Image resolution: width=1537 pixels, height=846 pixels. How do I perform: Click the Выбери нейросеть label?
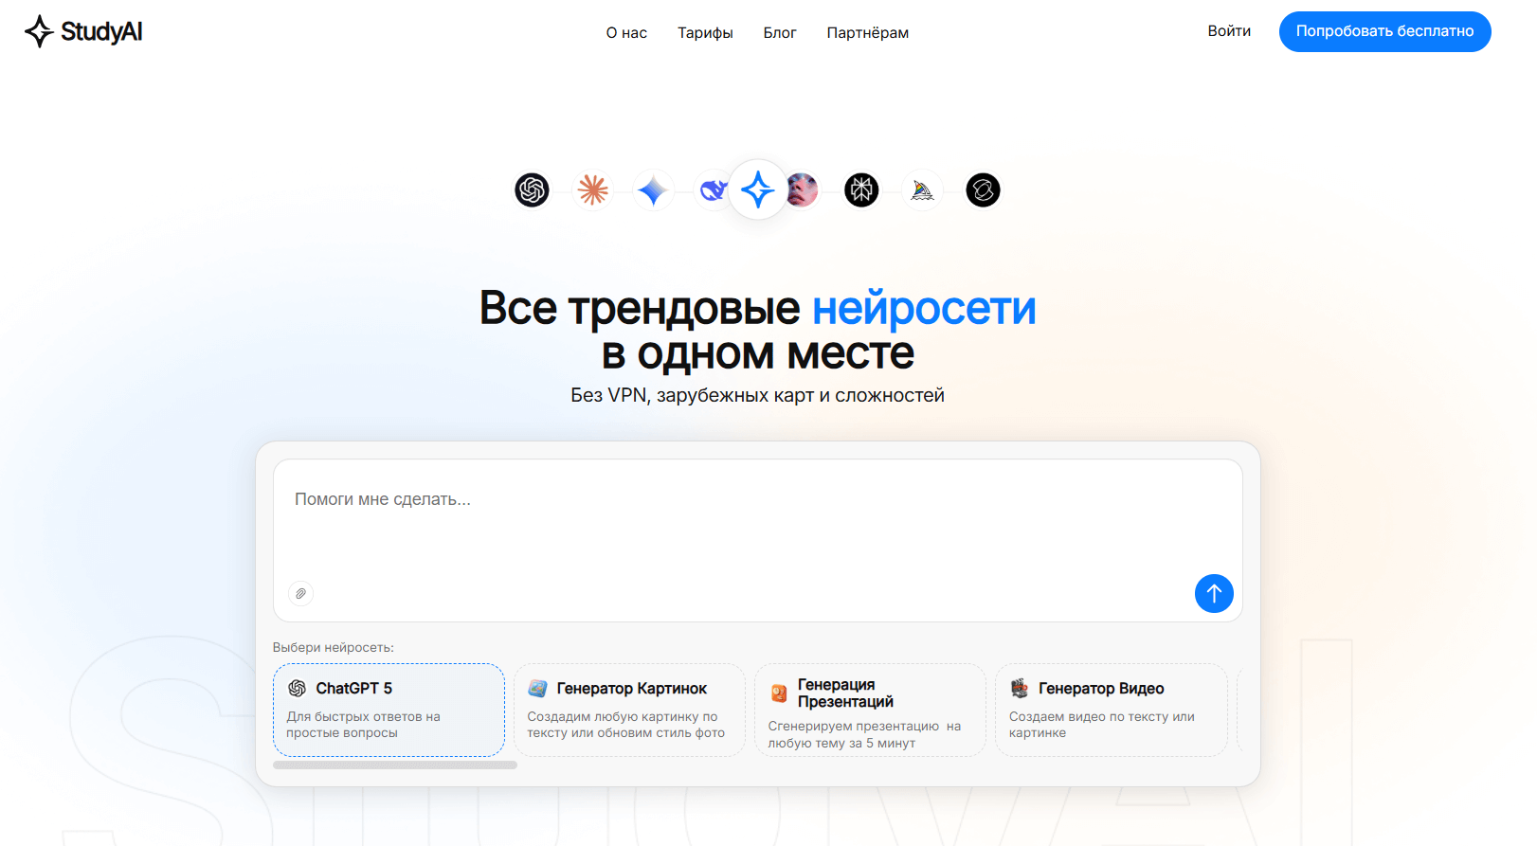point(334,647)
